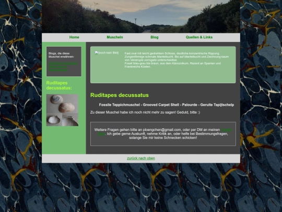Click the text 'Blogs, die diese Muschel erwähnen:'
This screenshot has height=212, width=282.
[61, 55]
